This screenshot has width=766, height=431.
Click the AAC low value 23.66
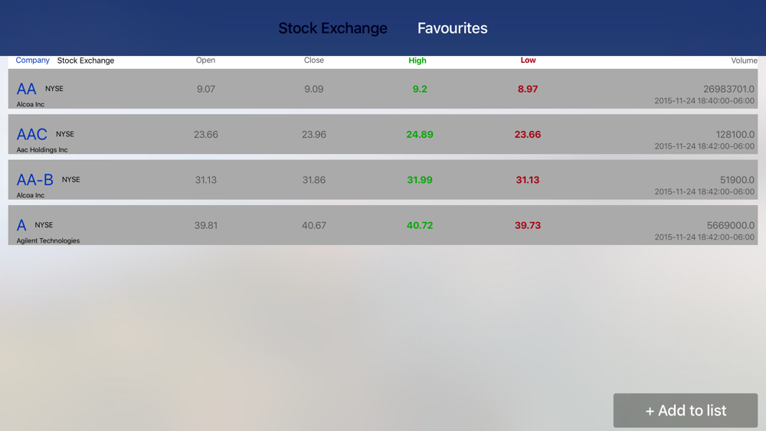click(528, 134)
